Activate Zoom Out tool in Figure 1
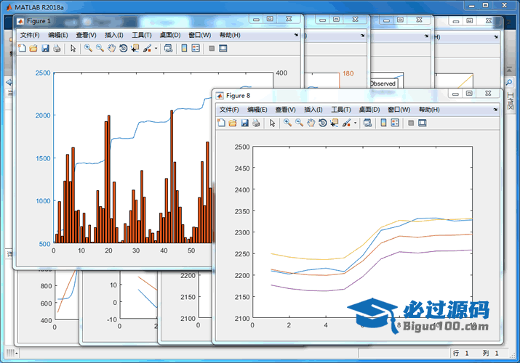 pos(100,49)
